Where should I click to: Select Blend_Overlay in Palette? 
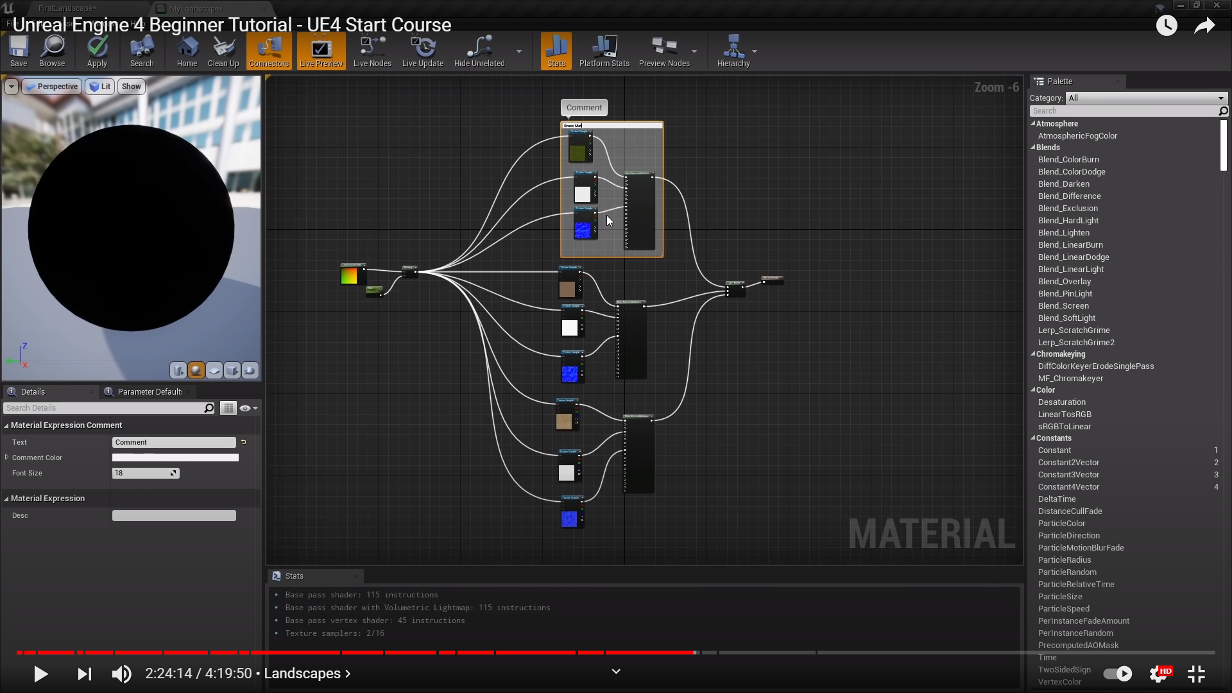coord(1065,282)
